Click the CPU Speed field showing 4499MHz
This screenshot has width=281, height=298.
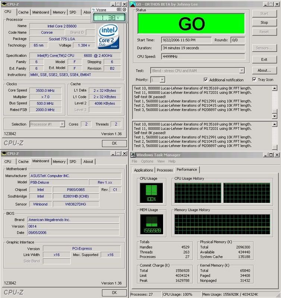[203, 56]
